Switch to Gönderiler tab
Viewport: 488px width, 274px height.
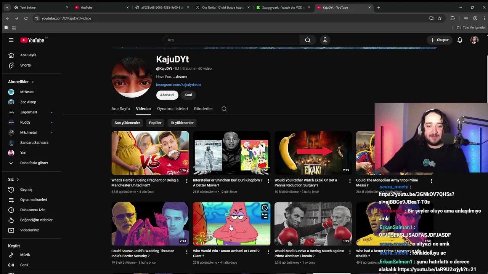[203, 109]
